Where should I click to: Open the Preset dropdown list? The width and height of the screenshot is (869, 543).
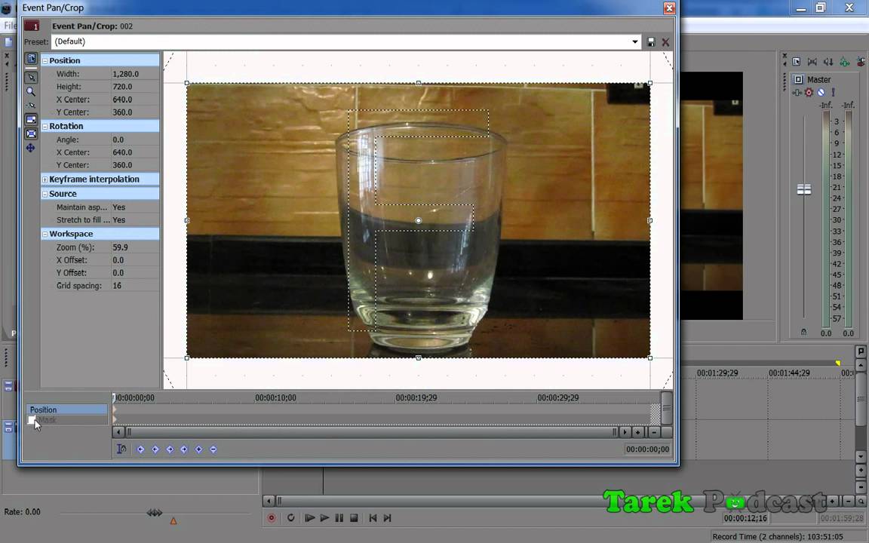tap(634, 41)
